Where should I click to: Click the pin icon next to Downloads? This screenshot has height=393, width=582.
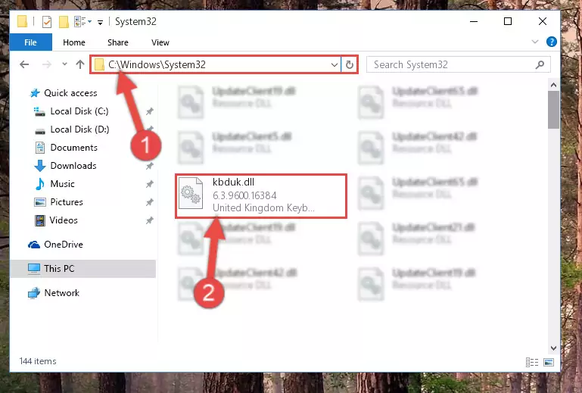150,166
